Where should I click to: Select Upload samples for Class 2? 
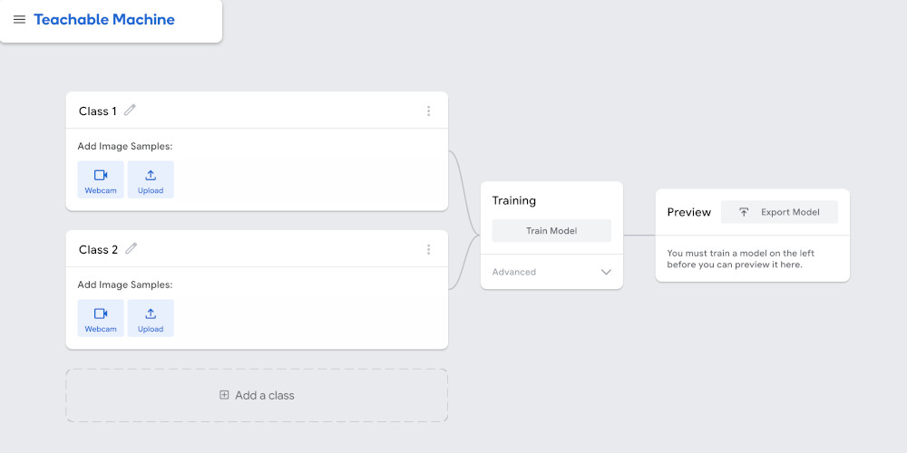[x=151, y=318]
